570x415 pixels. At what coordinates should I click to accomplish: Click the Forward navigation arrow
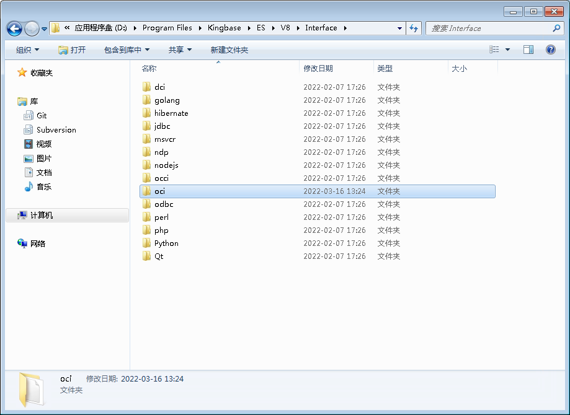tap(32, 28)
